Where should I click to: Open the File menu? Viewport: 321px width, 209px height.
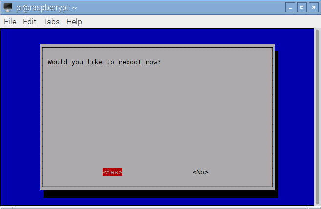pyautogui.click(x=10, y=22)
